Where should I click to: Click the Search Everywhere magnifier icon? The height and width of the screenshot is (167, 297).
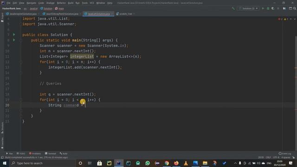click(295, 8)
